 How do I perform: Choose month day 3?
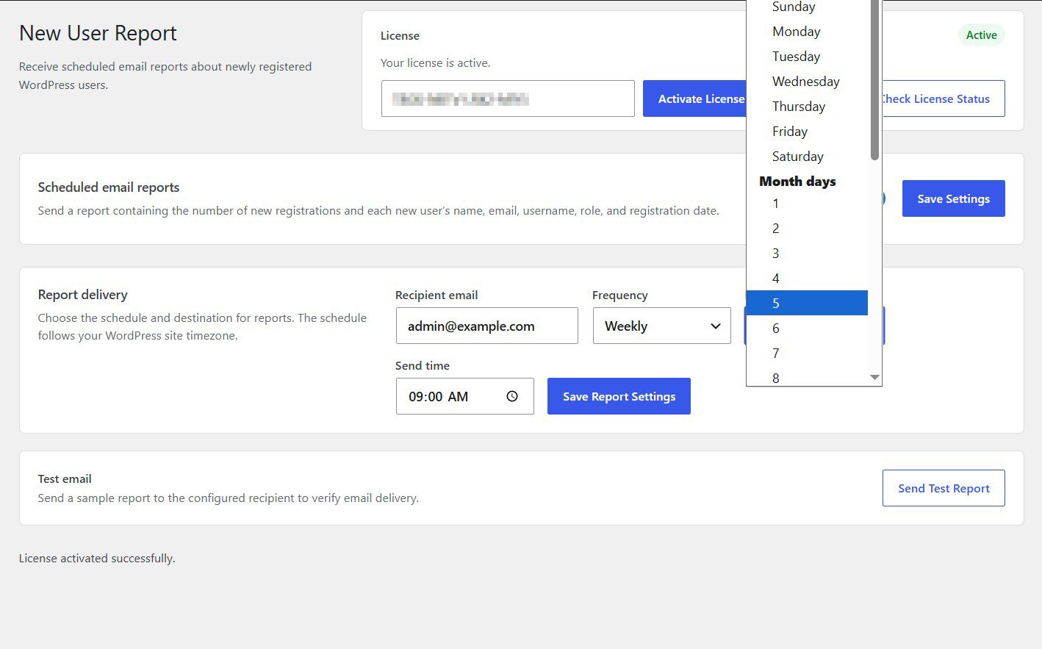pyautogui.click(x=807, y=254)
